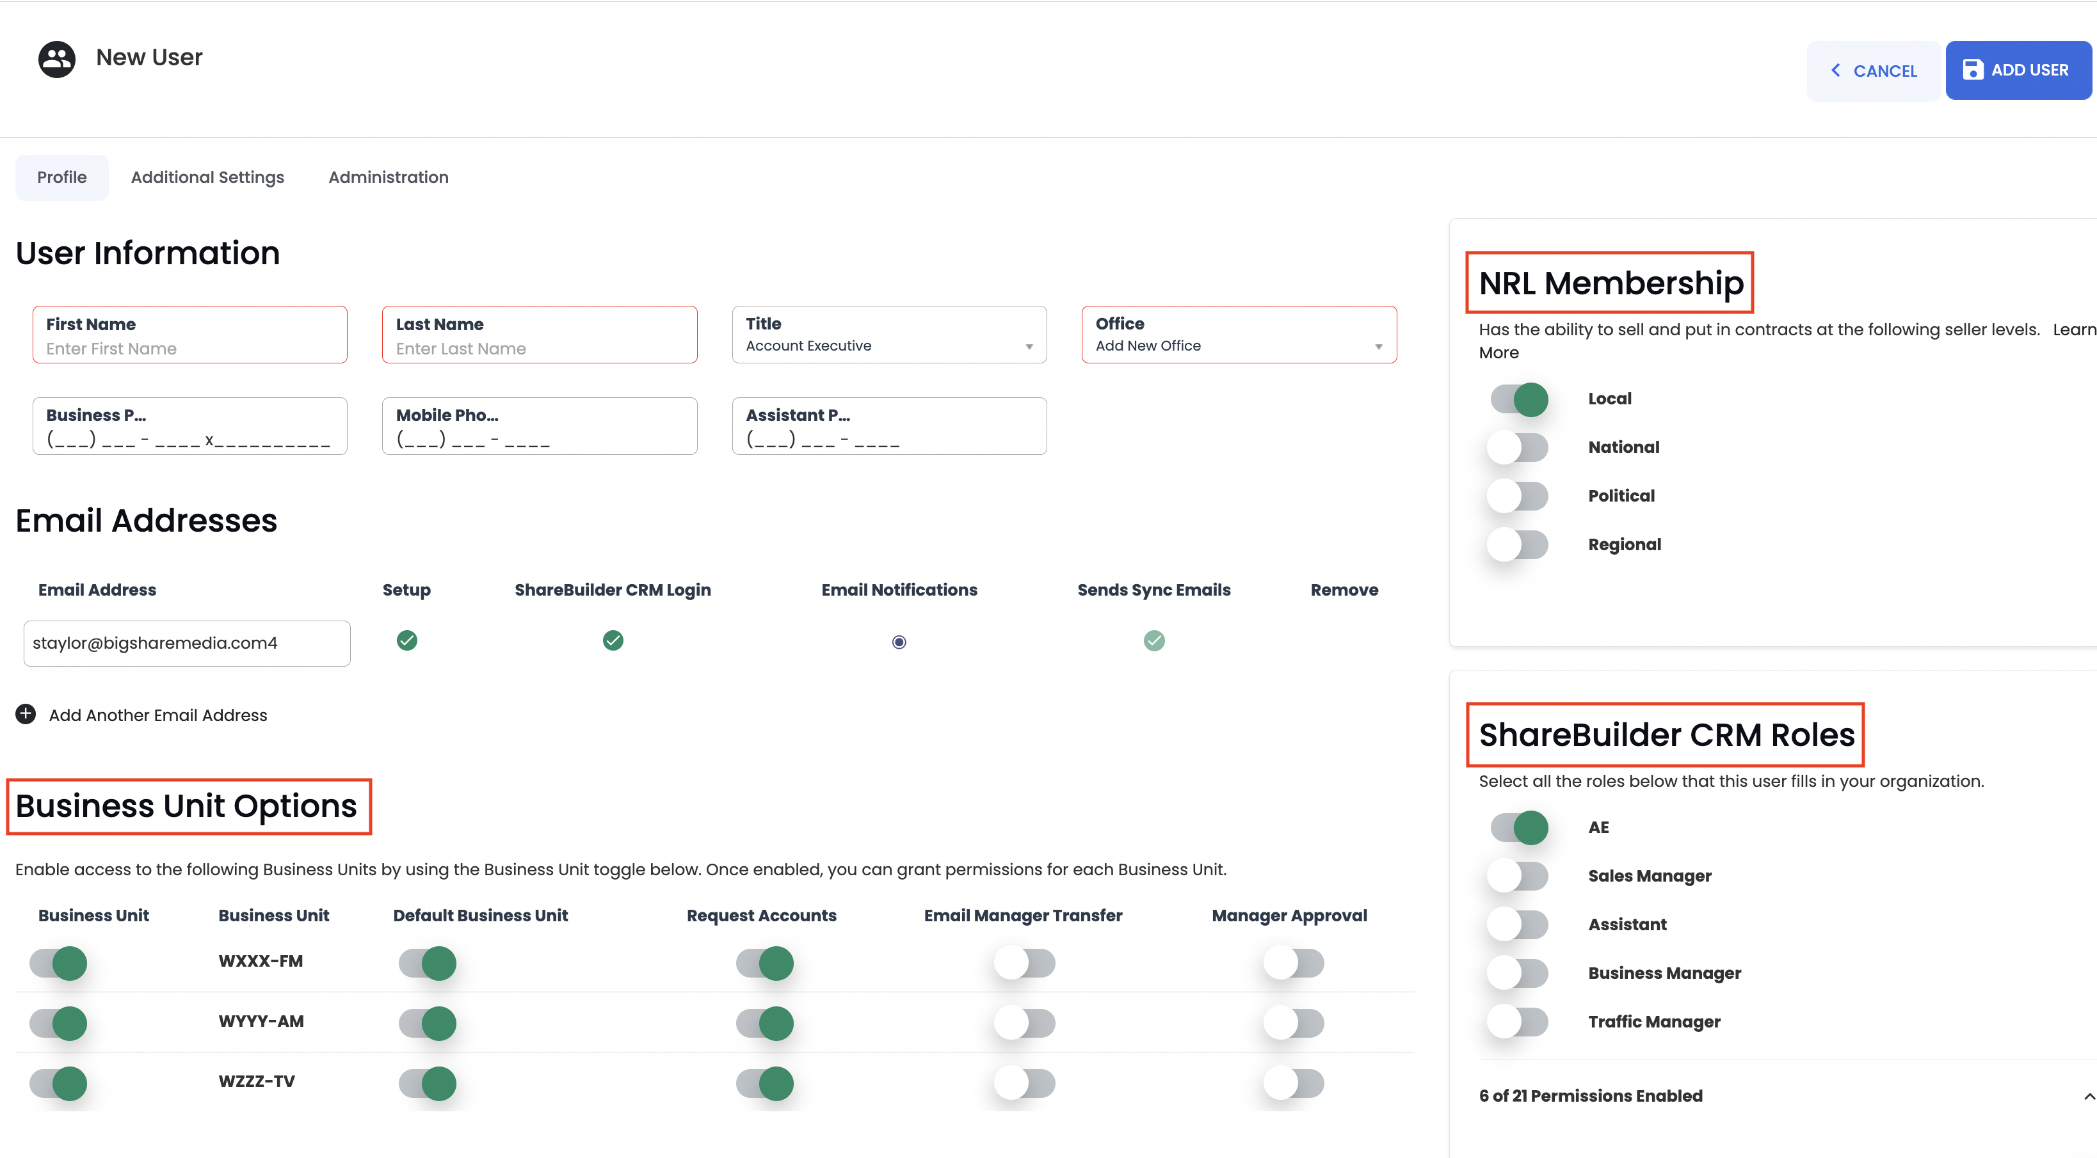The image size is (2097, 1158).
Task: Open the Office dropdown
Action: tap(1239, 335)
